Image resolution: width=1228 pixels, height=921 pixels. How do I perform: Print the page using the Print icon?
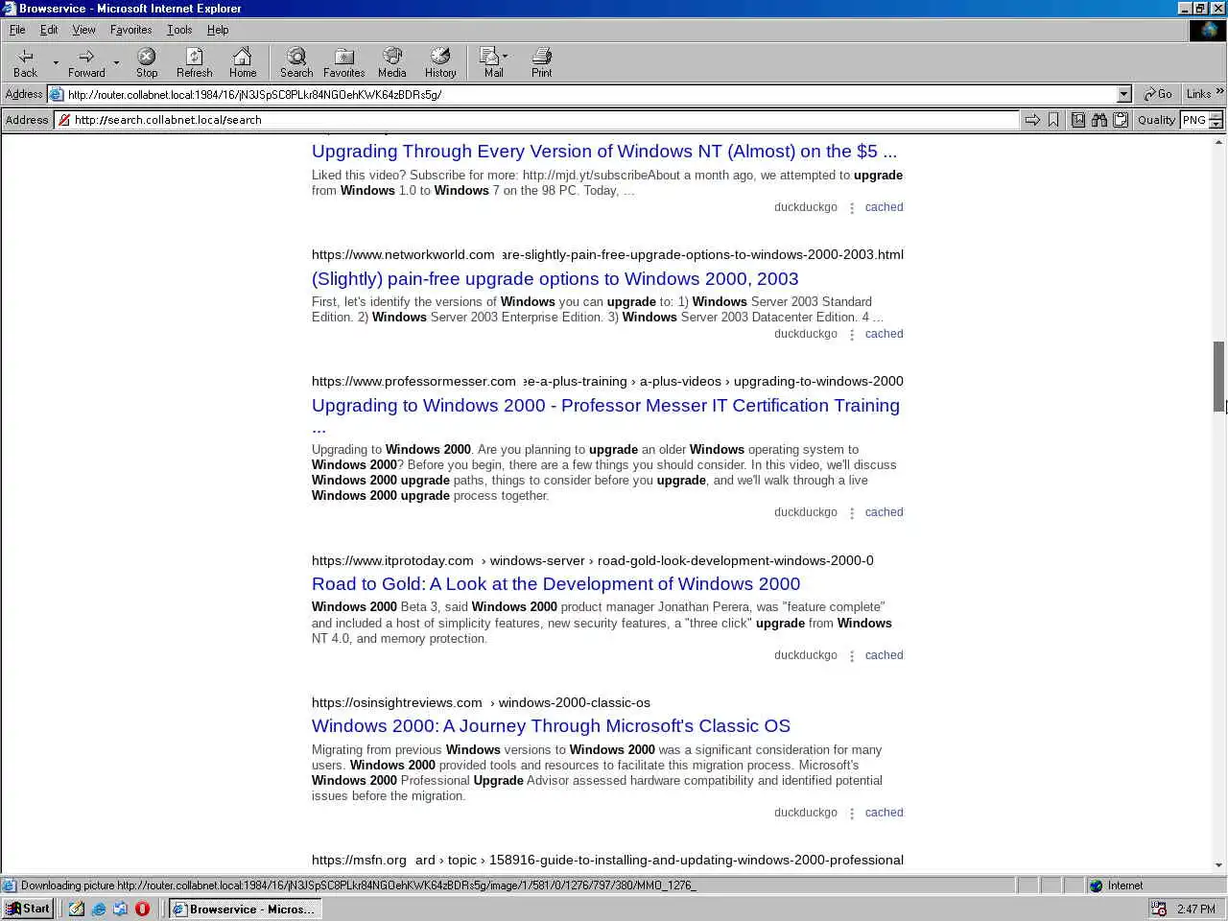coord(542,62)
